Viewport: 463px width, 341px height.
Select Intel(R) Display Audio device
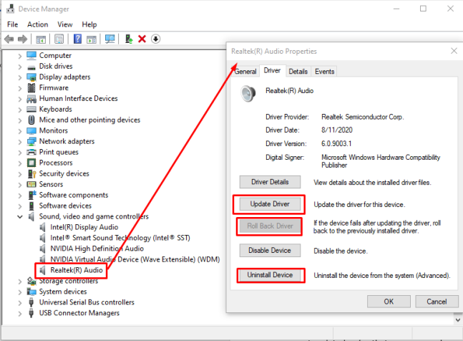pyautogui.click(x=84, y=227)
